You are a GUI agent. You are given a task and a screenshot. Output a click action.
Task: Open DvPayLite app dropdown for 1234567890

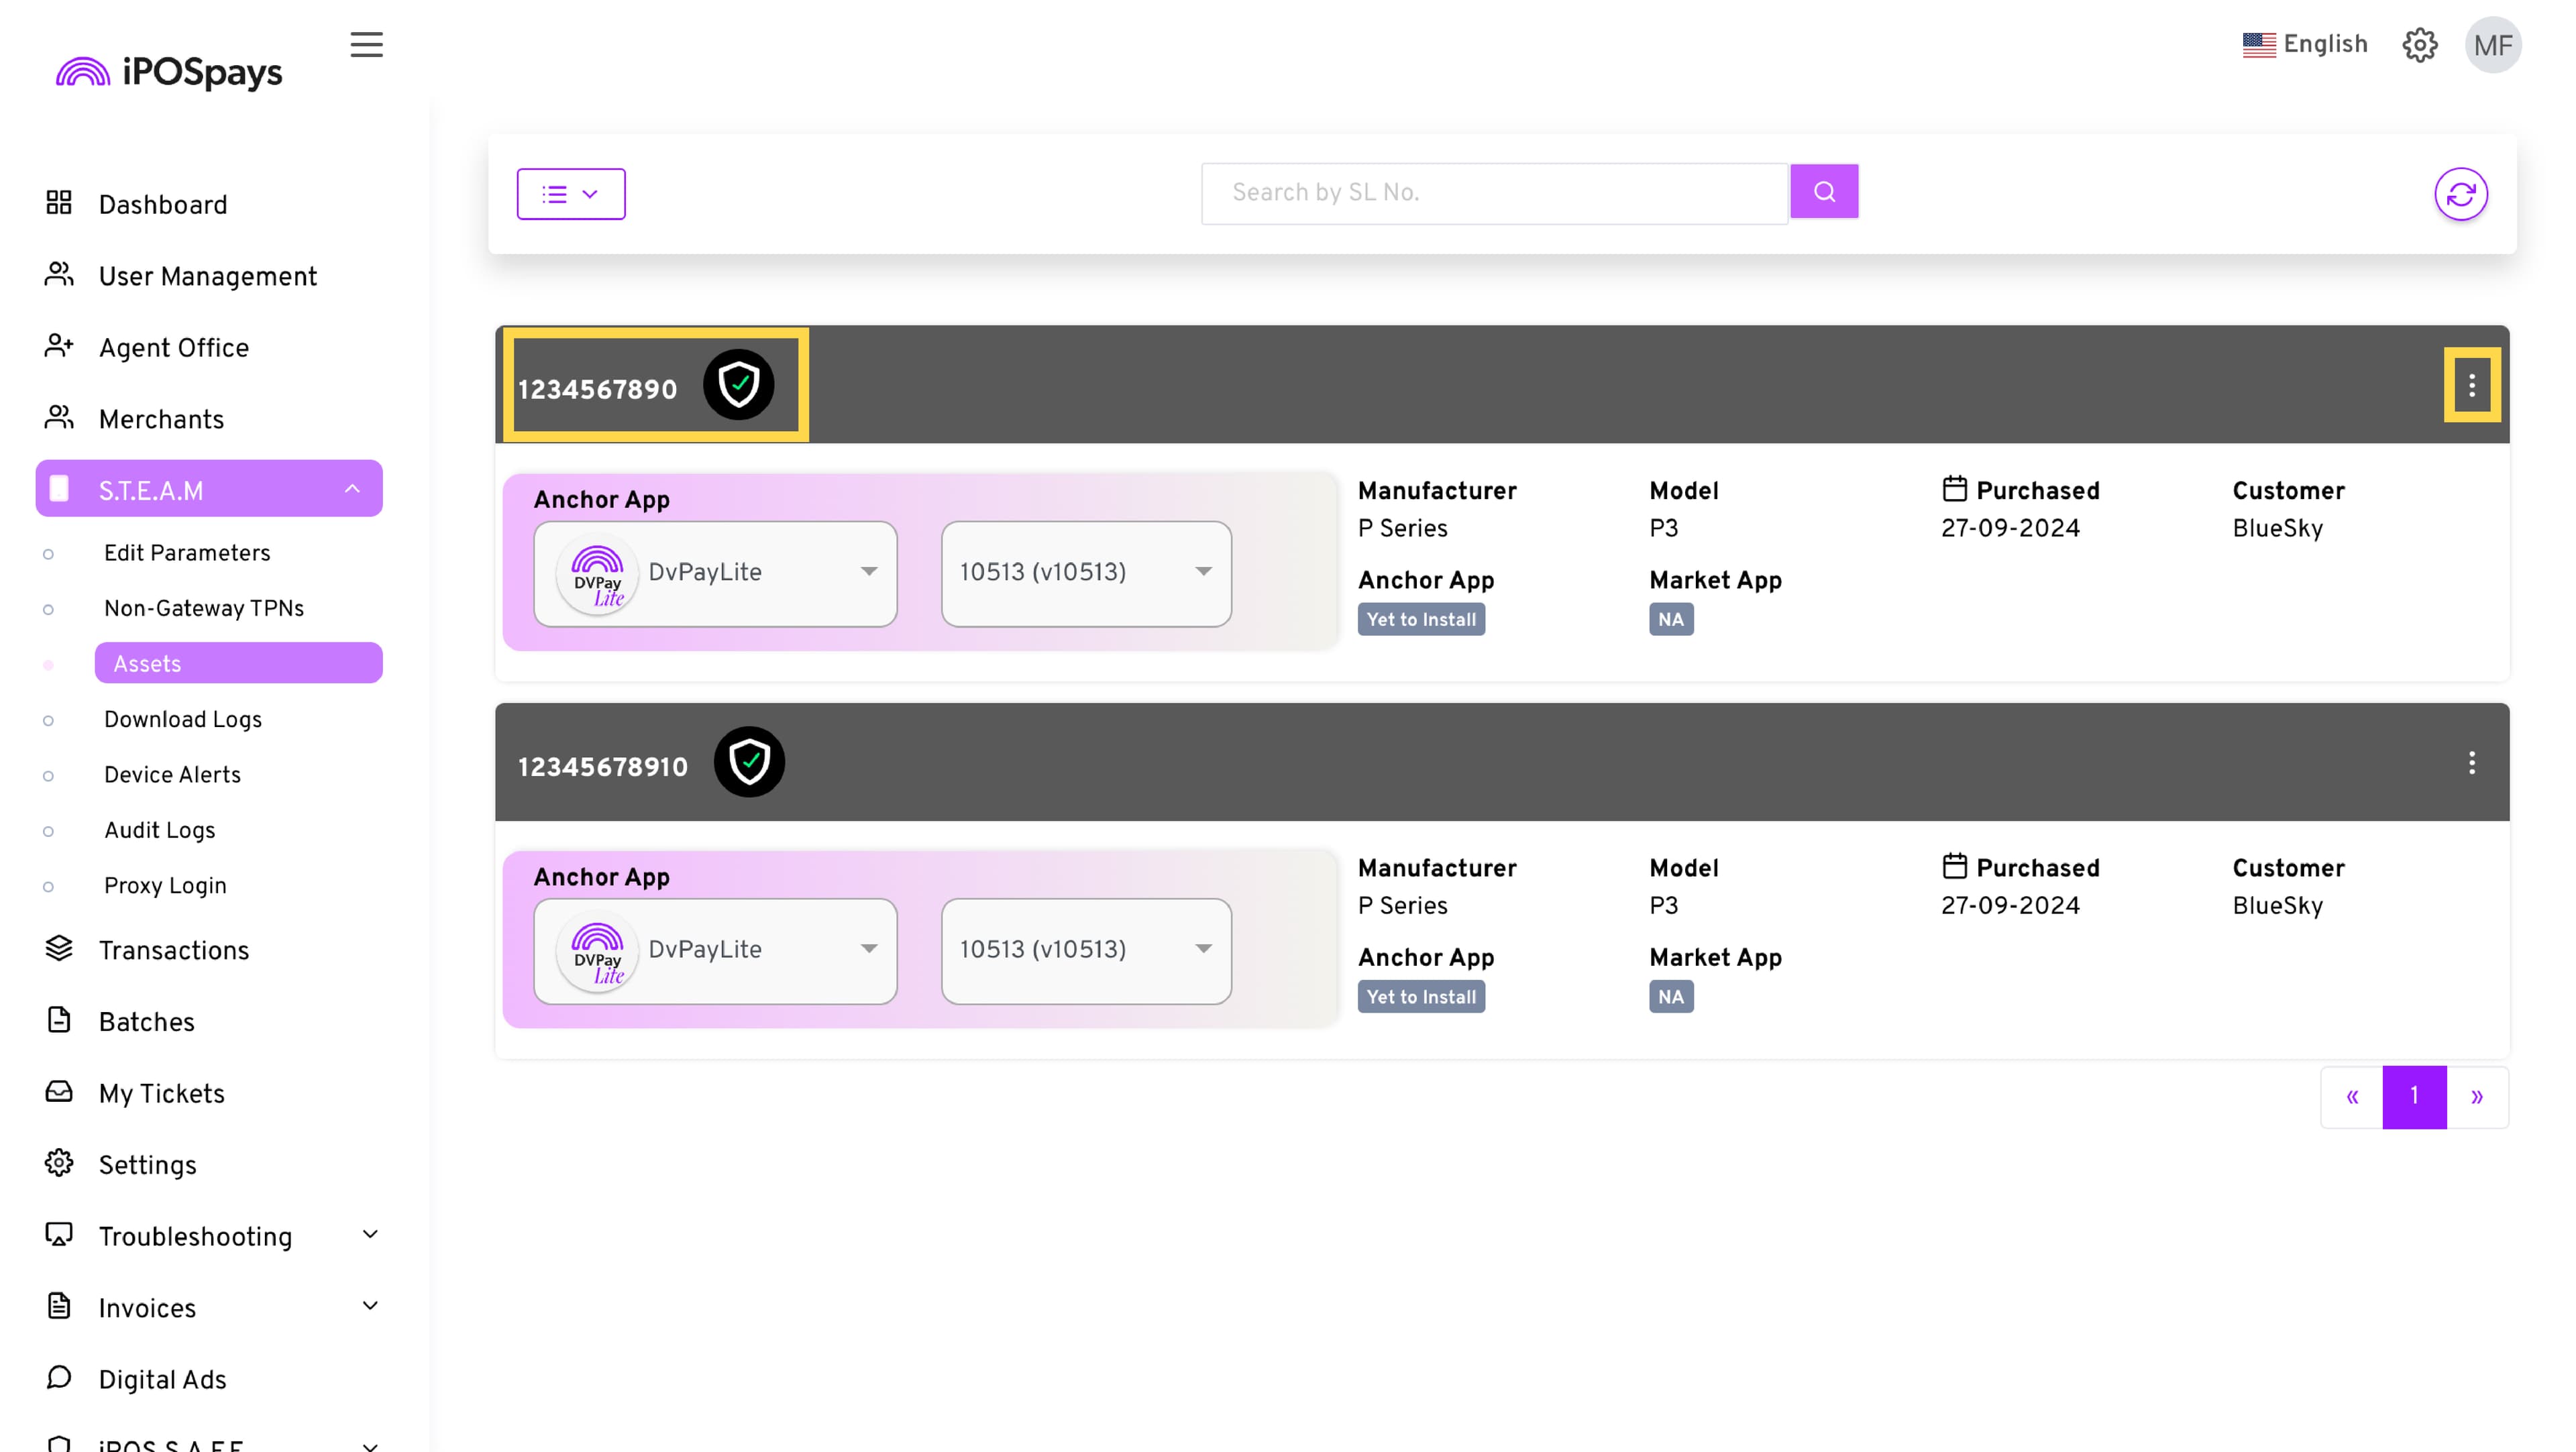pos(715,573)
